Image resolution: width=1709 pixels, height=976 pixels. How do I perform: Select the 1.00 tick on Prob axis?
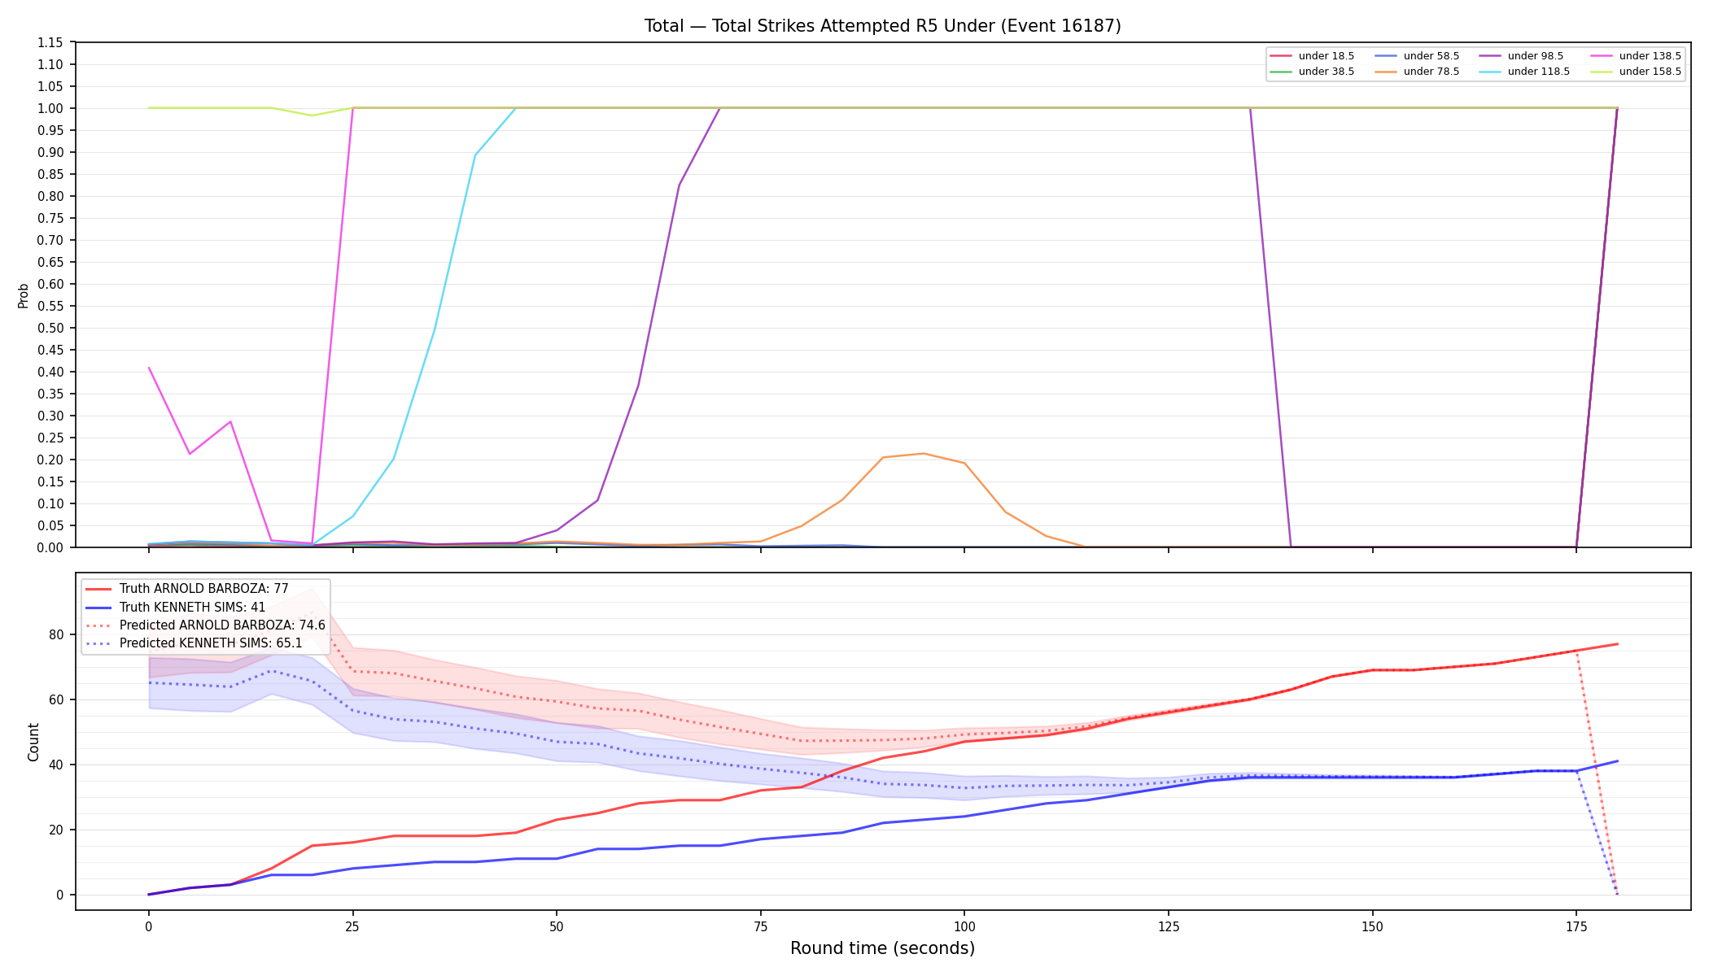[x=51, y=108]
